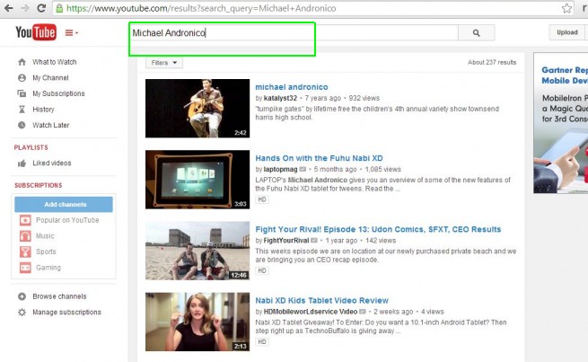588x362 pixels.
Task: Select the Sports channel in subscriptions
Action: pos(45,252)
